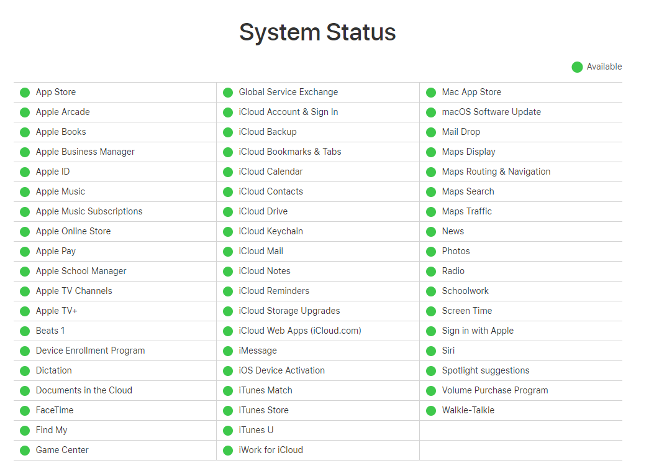Click the status dot for Apple Pay

[25, 252]
